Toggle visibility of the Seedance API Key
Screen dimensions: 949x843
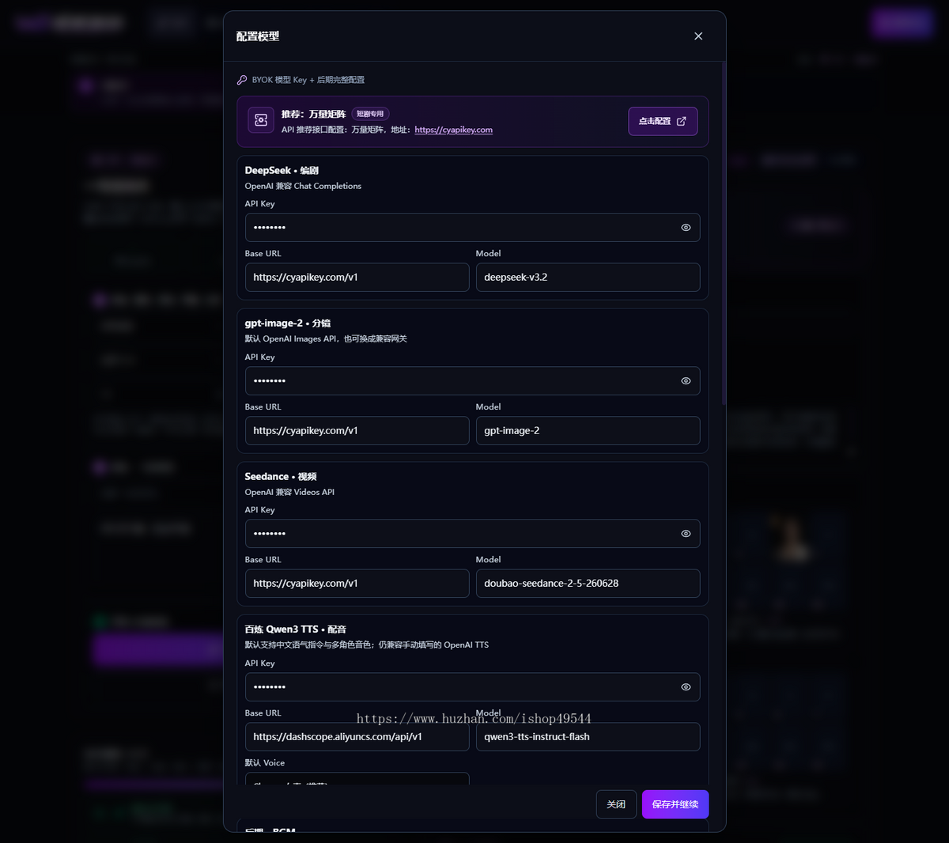(686, 534)
